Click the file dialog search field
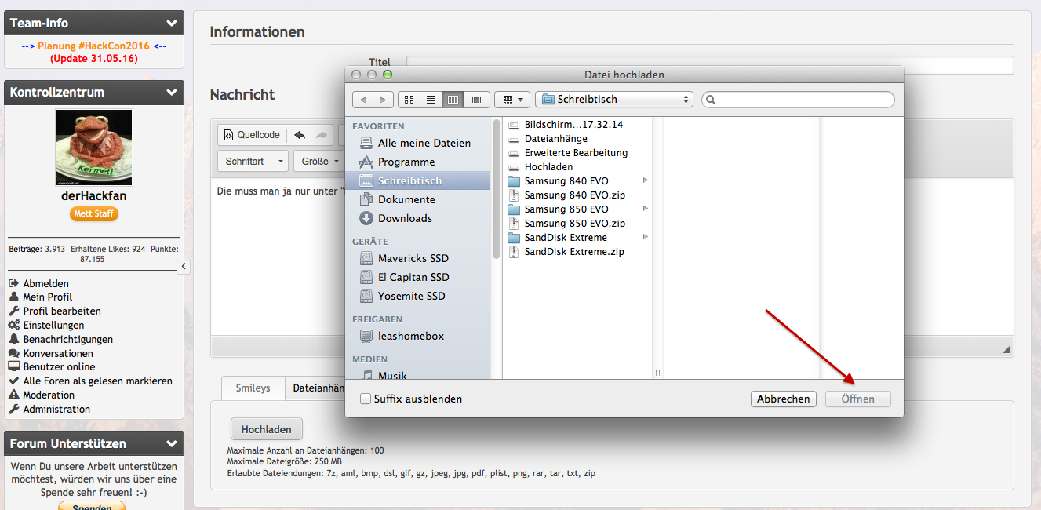 pyautogui.click(x=799, y=100)
